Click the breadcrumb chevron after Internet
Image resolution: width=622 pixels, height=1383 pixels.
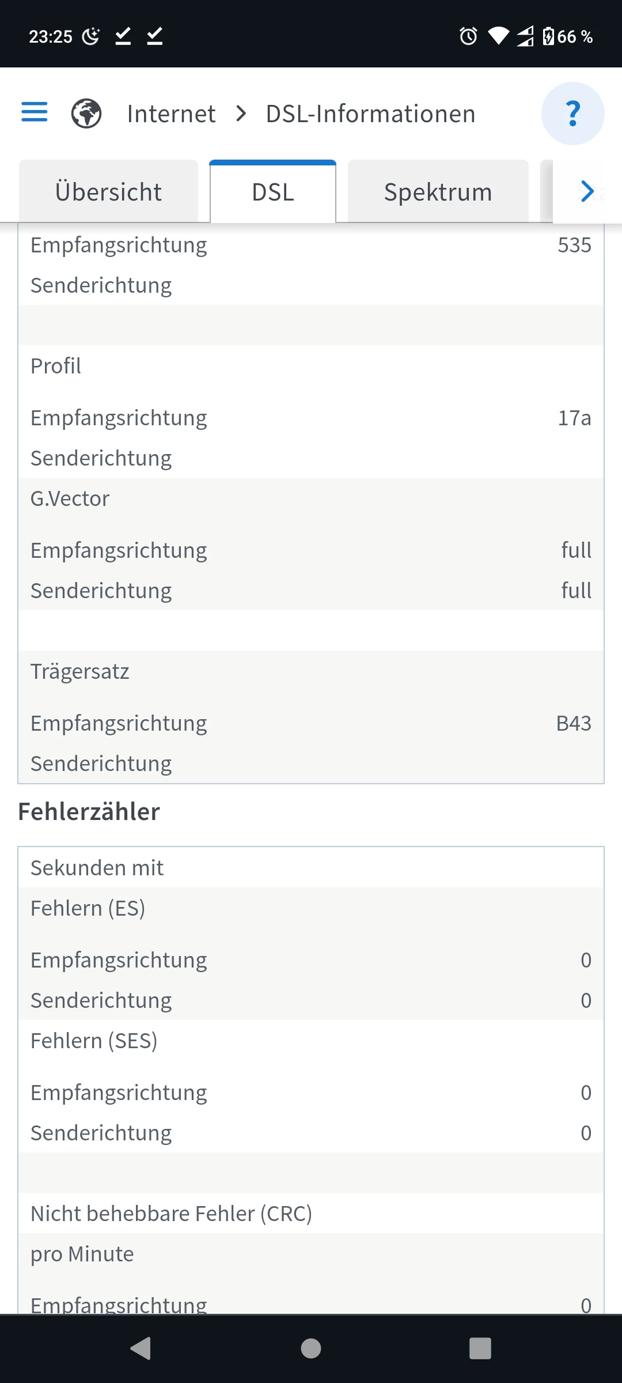241,114
